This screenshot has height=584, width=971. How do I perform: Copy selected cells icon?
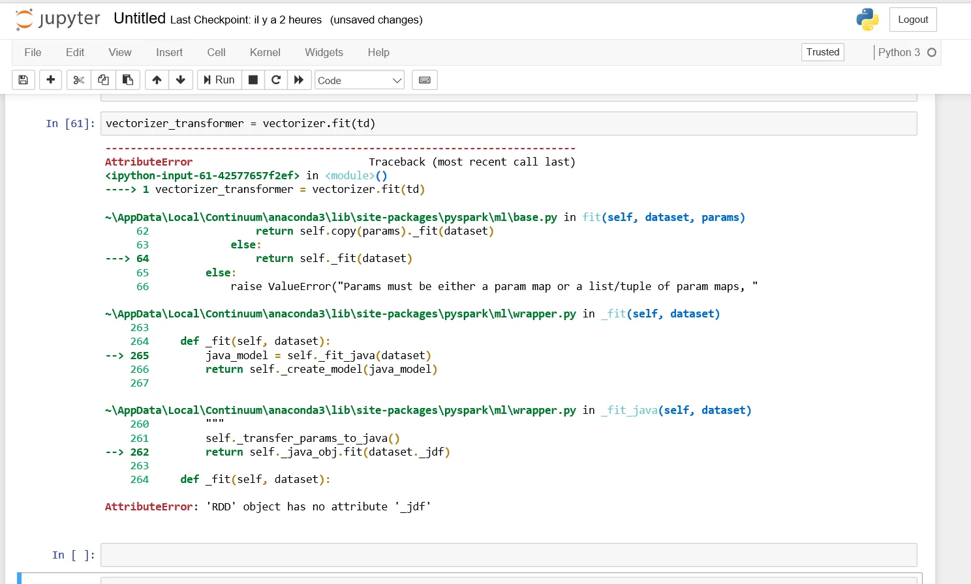[103, 80]
